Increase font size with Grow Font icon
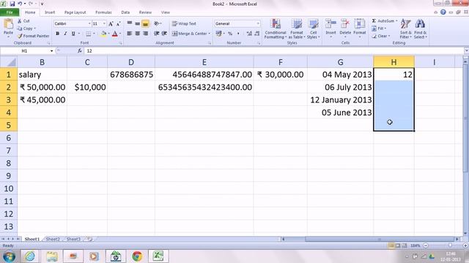This screenshot has height=263, width=469. [x=111, y=23]
